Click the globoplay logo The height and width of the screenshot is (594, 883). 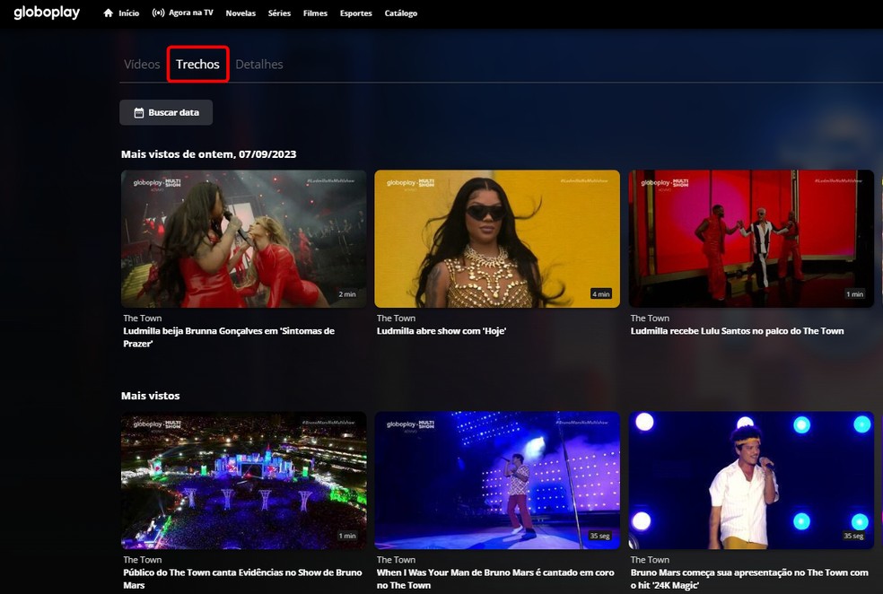[47, 13]
